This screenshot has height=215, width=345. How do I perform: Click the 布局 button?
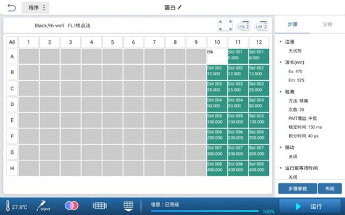[330, 188]
